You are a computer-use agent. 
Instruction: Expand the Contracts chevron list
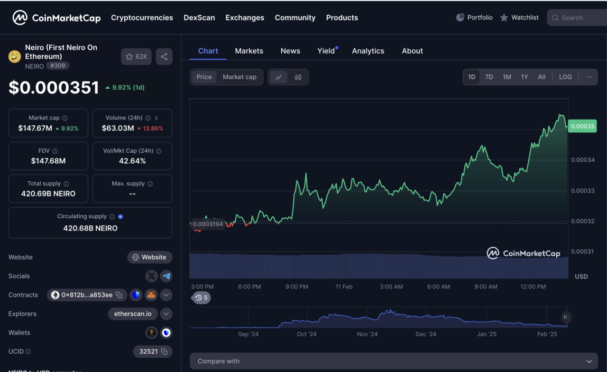[166, 295]
